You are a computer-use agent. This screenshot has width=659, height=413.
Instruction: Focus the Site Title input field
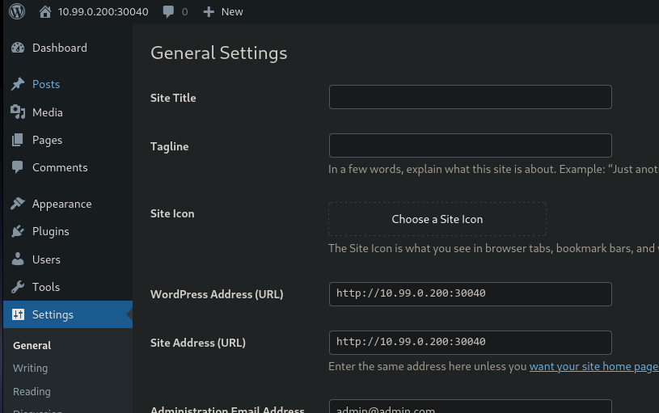pyautogui.click(x=471, y=97)
